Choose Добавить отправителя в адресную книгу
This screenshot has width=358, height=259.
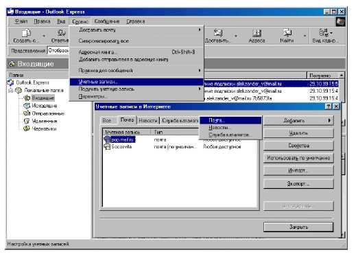point(136,59)
